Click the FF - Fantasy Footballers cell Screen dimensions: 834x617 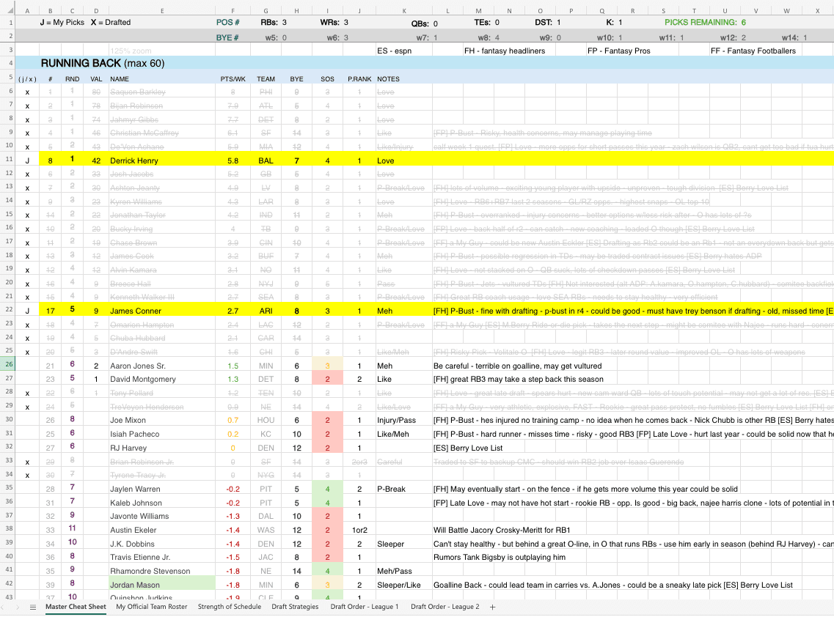point(753,51)
